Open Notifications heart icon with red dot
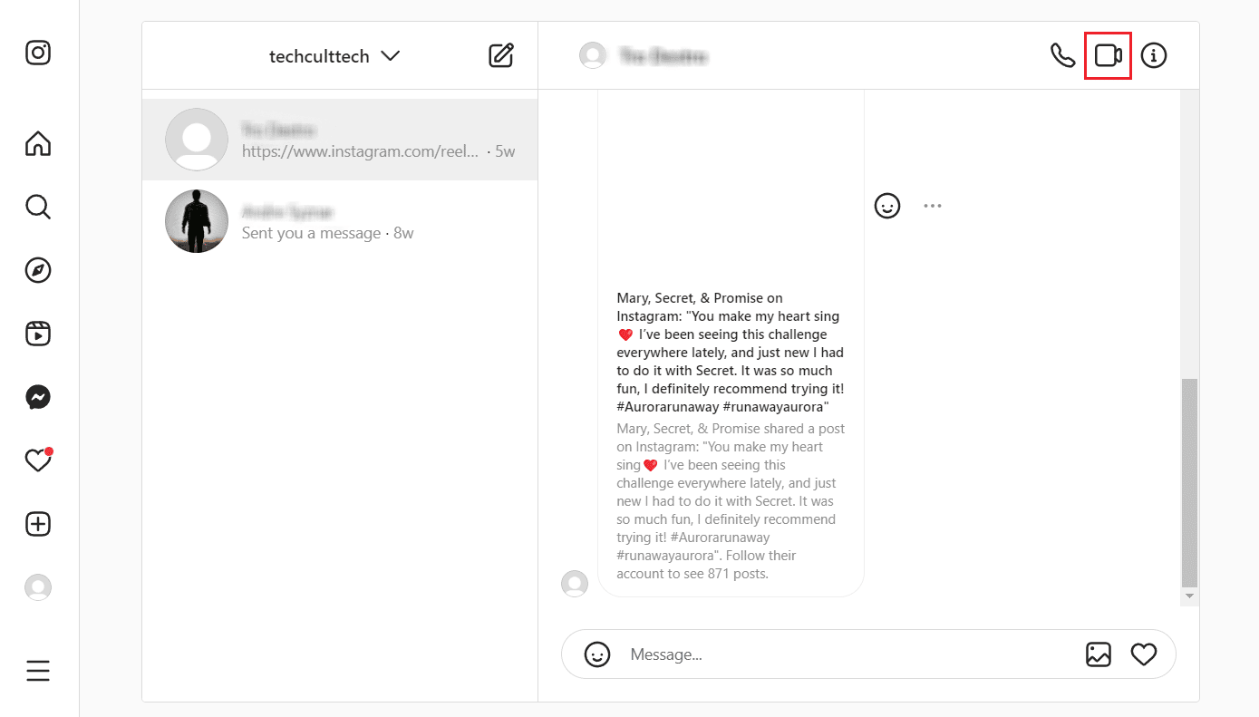This screenshot has height=717, width=1259. point(38,460)
